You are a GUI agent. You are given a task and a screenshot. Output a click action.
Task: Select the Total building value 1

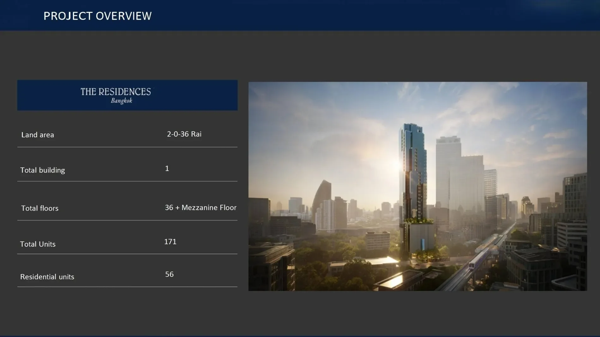click(x=167, y=169)
